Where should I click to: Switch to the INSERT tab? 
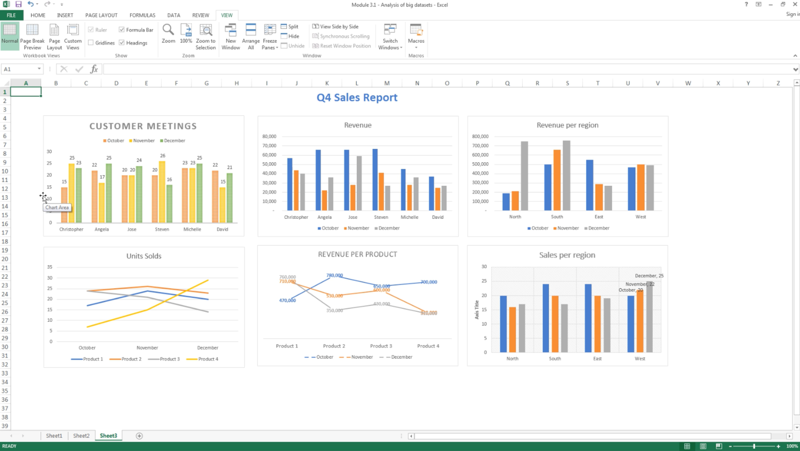pos(65,15)
